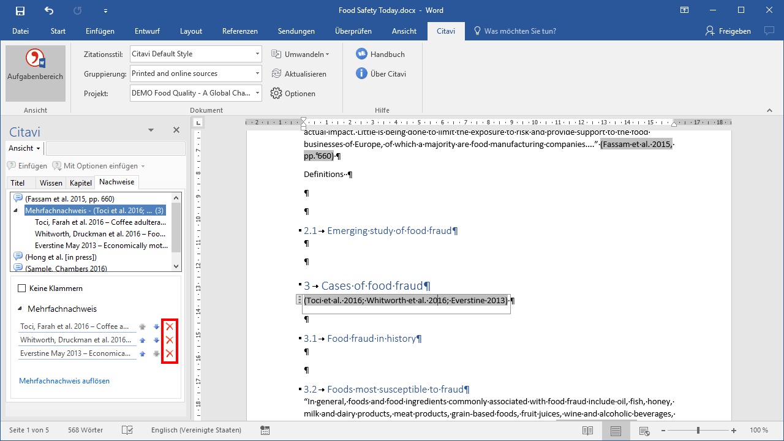Viewport: 784px width, 441px height.
Task: Click the Citavi pane search field
Action: tap(115, 148)
